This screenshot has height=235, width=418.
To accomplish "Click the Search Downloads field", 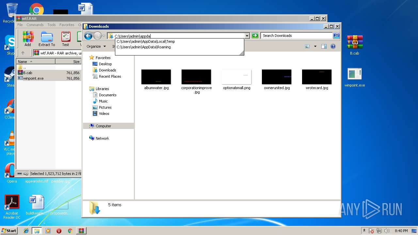I will (x=297, y=36).
